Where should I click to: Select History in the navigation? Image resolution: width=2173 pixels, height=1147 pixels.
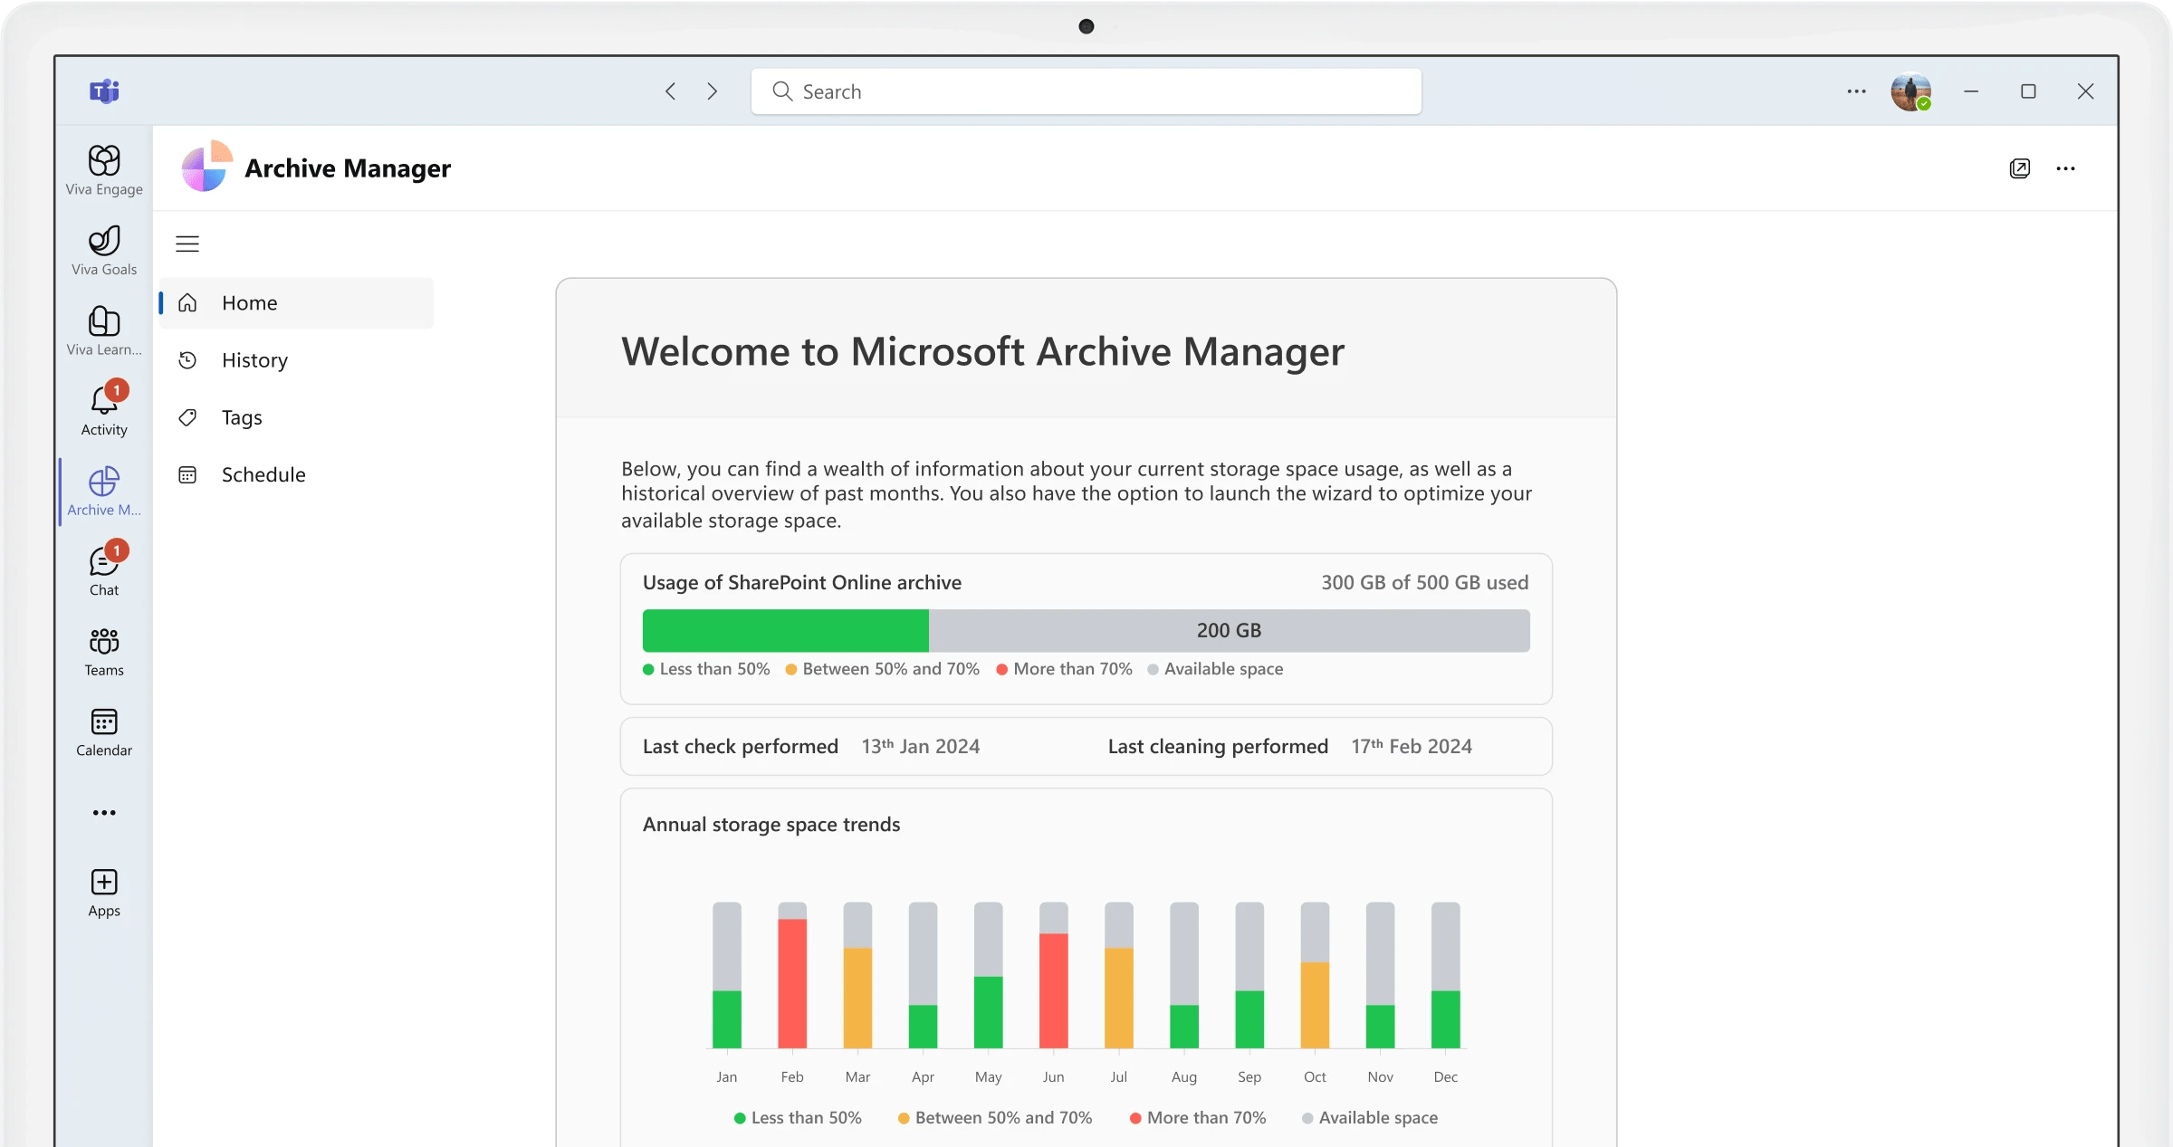(x=254, y=360)
